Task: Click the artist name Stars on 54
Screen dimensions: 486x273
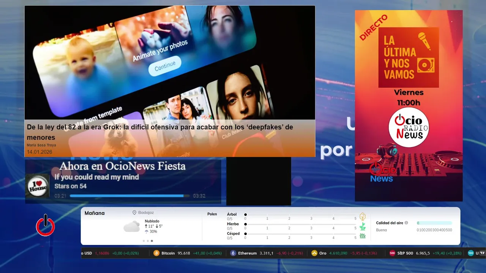Action: pos(71,186)
